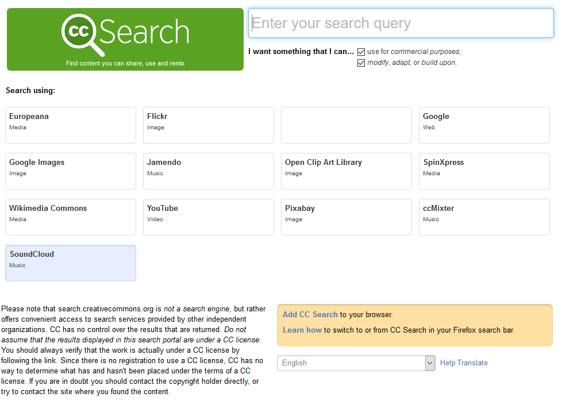Click the blank search source tile
562x401 pixels.
point(347,125)
